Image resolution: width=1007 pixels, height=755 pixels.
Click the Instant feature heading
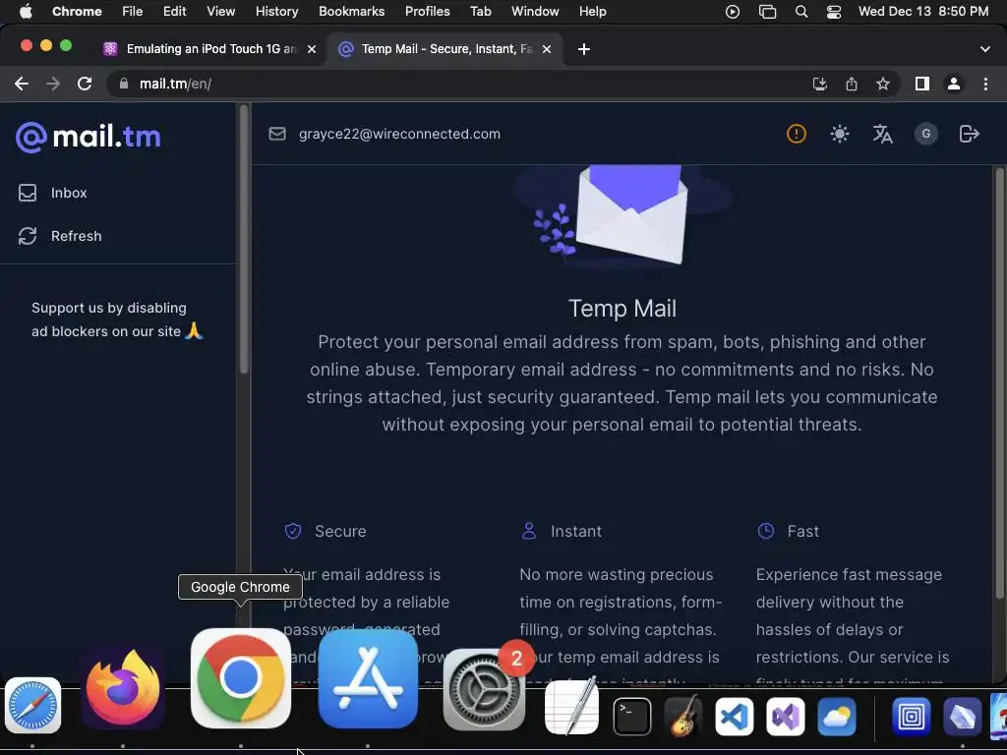pyautogui.click(x=576, y=531)
